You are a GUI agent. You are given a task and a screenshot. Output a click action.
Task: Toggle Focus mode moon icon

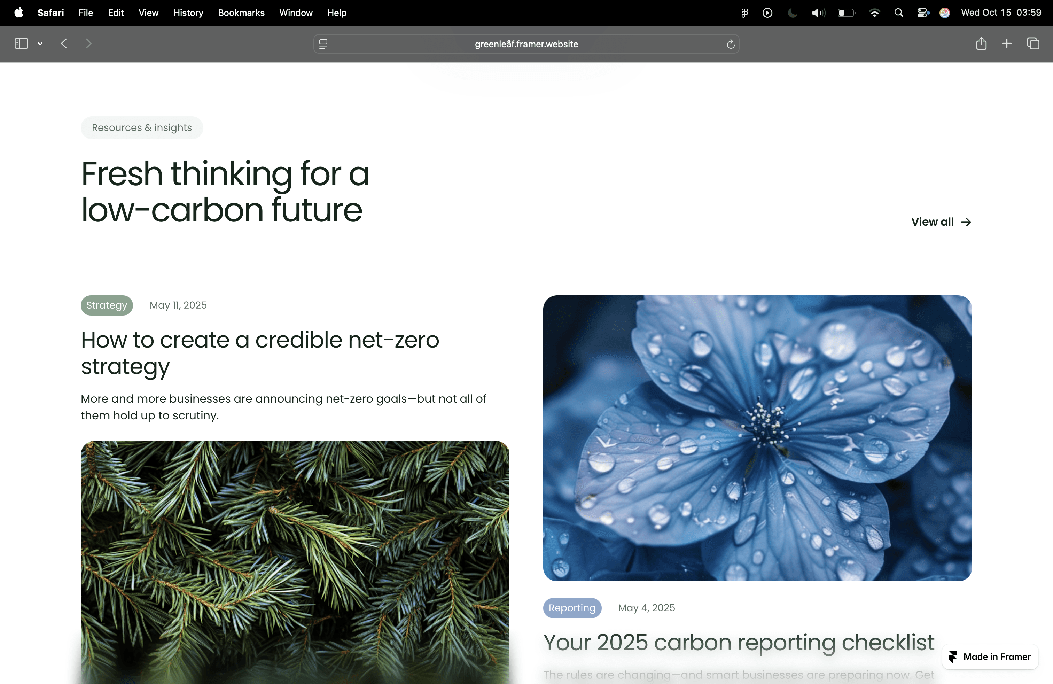[793, 13]
